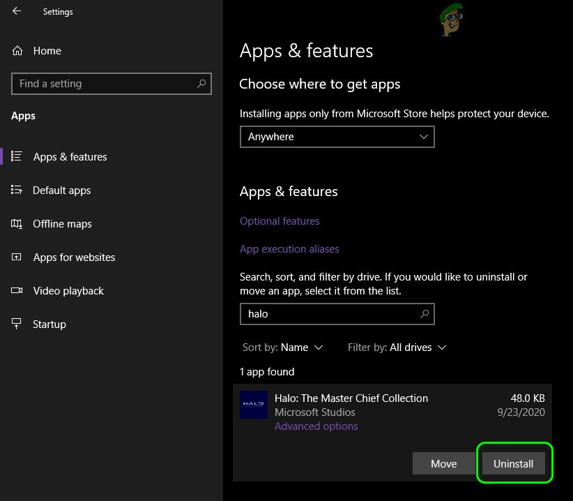The width and height of the screenshot is (573, 501).
Task: Open Advanced options for Halo
Action: click(316, 426)
